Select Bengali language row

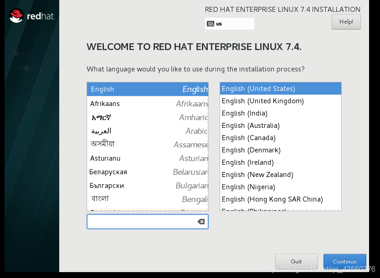point(147,199)
